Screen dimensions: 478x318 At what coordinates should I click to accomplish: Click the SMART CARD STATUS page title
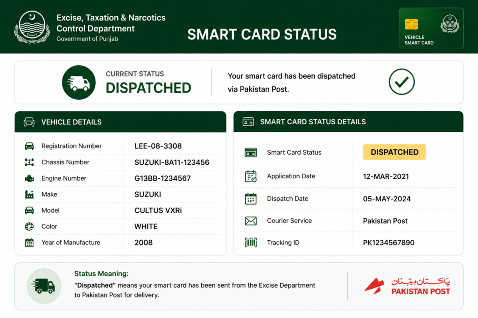(262, 34)
